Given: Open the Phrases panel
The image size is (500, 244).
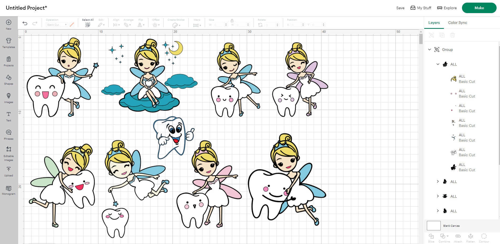Looking at the screenshot, I should point(9,134).
